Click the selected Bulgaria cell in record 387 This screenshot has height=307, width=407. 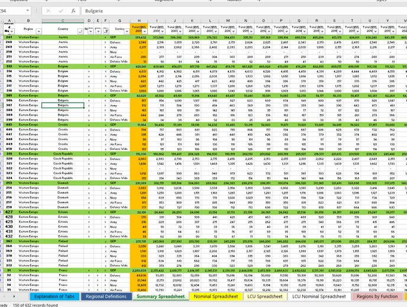63,105
